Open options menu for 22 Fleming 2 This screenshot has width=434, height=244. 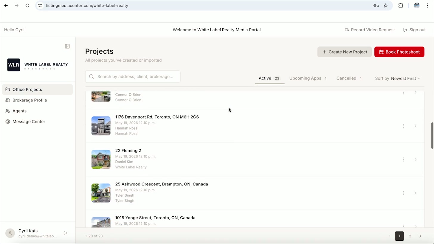[x=404, y=159]
